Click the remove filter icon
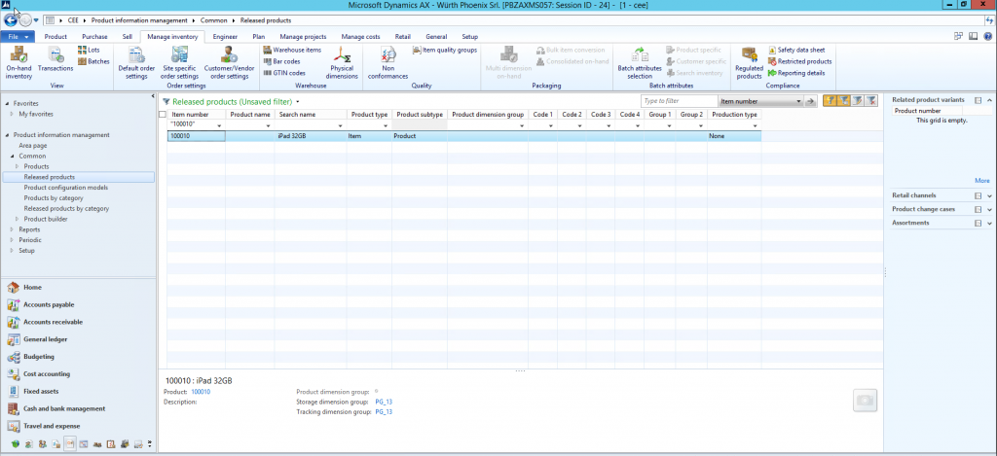The width and height of the screenshot is (997, 456). [871, 101]
